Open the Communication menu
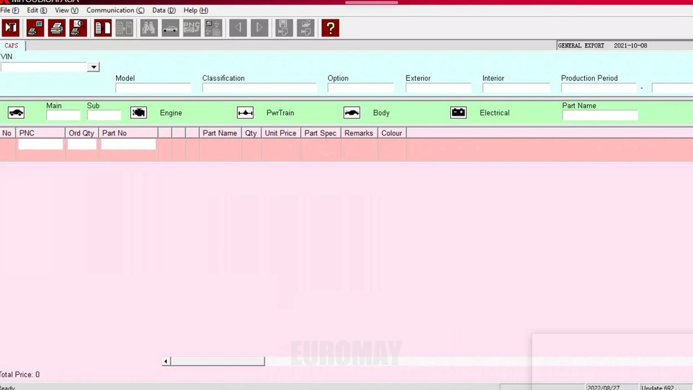Viewport: 693px width, 390px height. (115, 10)
